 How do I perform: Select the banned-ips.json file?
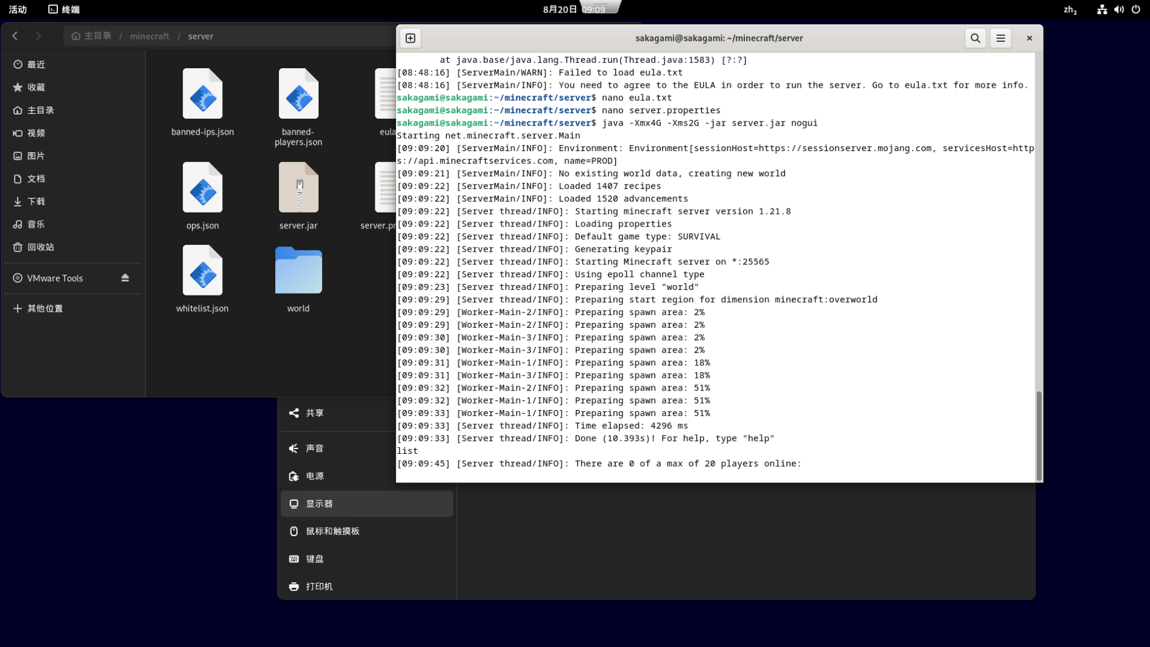point(202,94)
